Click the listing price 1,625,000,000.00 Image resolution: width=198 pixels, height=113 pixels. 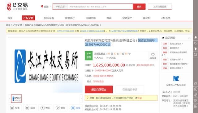coord(109,65)
